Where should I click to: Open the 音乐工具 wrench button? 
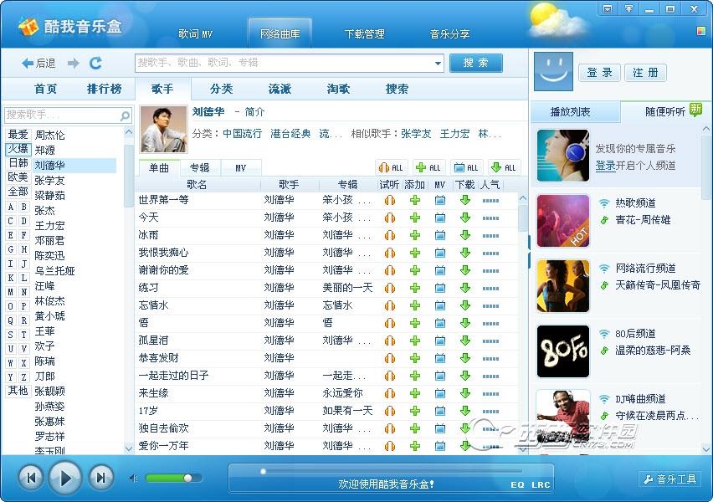click(x=669, y=479)
